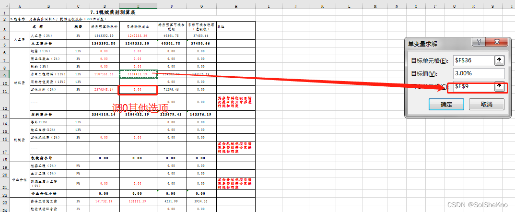515x212 pixels.
Task: Click the 其他材料(3%) label cell
Action: pos(48,89)
